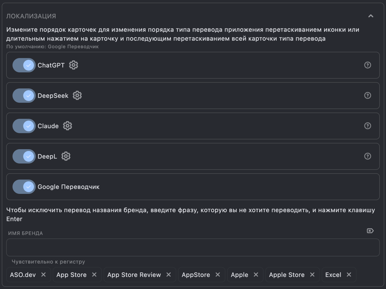Turn off the Claude toggle switch
Viewport: 386px width, 289px height.
(x=24, y=126)
